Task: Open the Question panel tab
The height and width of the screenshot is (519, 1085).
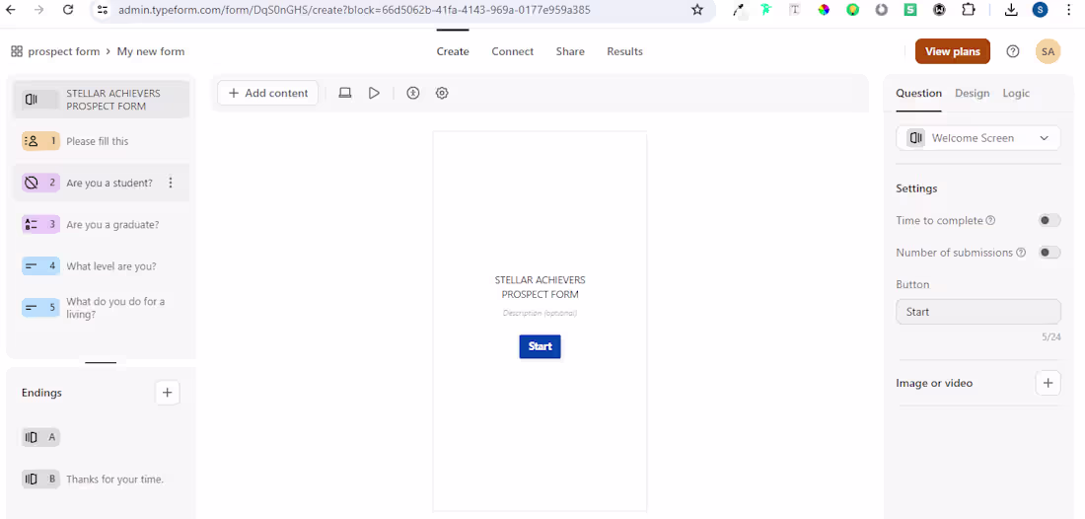Action: coord(919,94)
